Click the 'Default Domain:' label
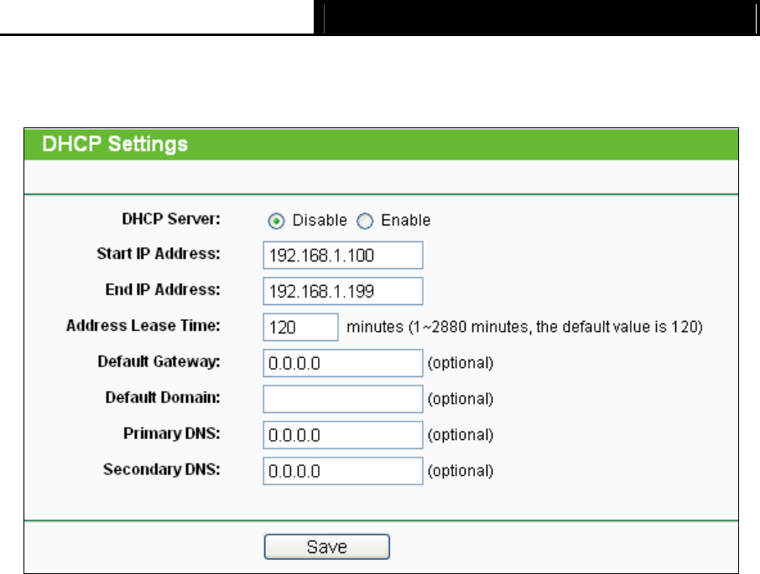The width and height of the screenshot is (760, 574). pos(163,397)
